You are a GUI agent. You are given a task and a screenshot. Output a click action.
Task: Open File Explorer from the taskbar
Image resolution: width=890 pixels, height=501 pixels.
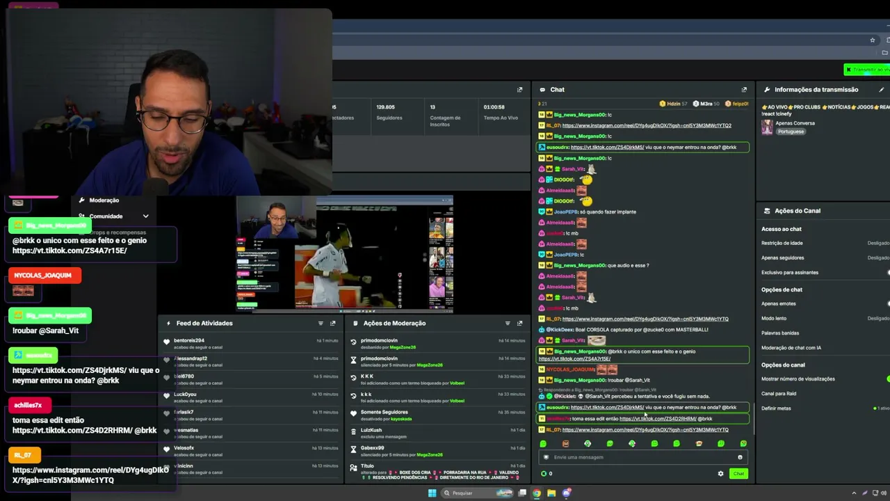click(x=551, y=493)
